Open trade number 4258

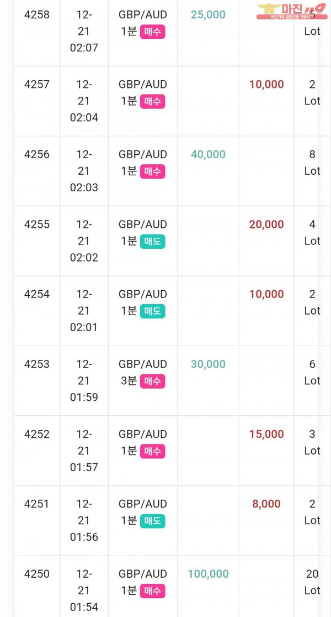[x=37, y=15]
